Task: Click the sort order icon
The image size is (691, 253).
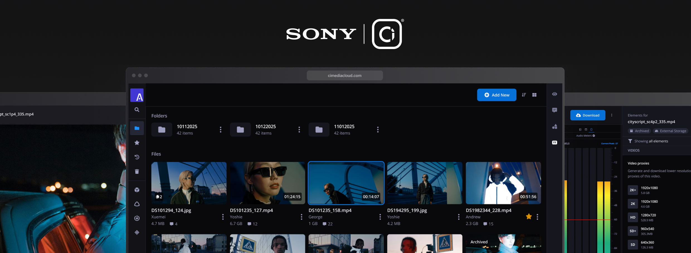Action: pyautogui.click(x=524, y=95)
